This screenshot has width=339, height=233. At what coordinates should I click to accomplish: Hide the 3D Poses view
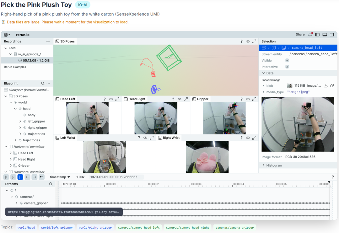click(248, 41)
